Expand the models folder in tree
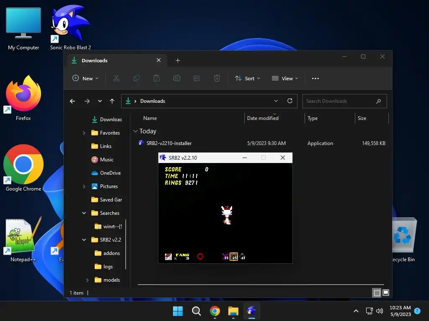Screen dimensions: 429x321 pyautogui.click(x=87, y=280)
